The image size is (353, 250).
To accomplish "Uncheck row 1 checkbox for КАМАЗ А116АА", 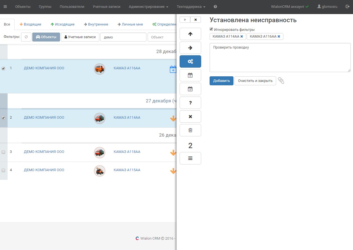I will (3, 68).
